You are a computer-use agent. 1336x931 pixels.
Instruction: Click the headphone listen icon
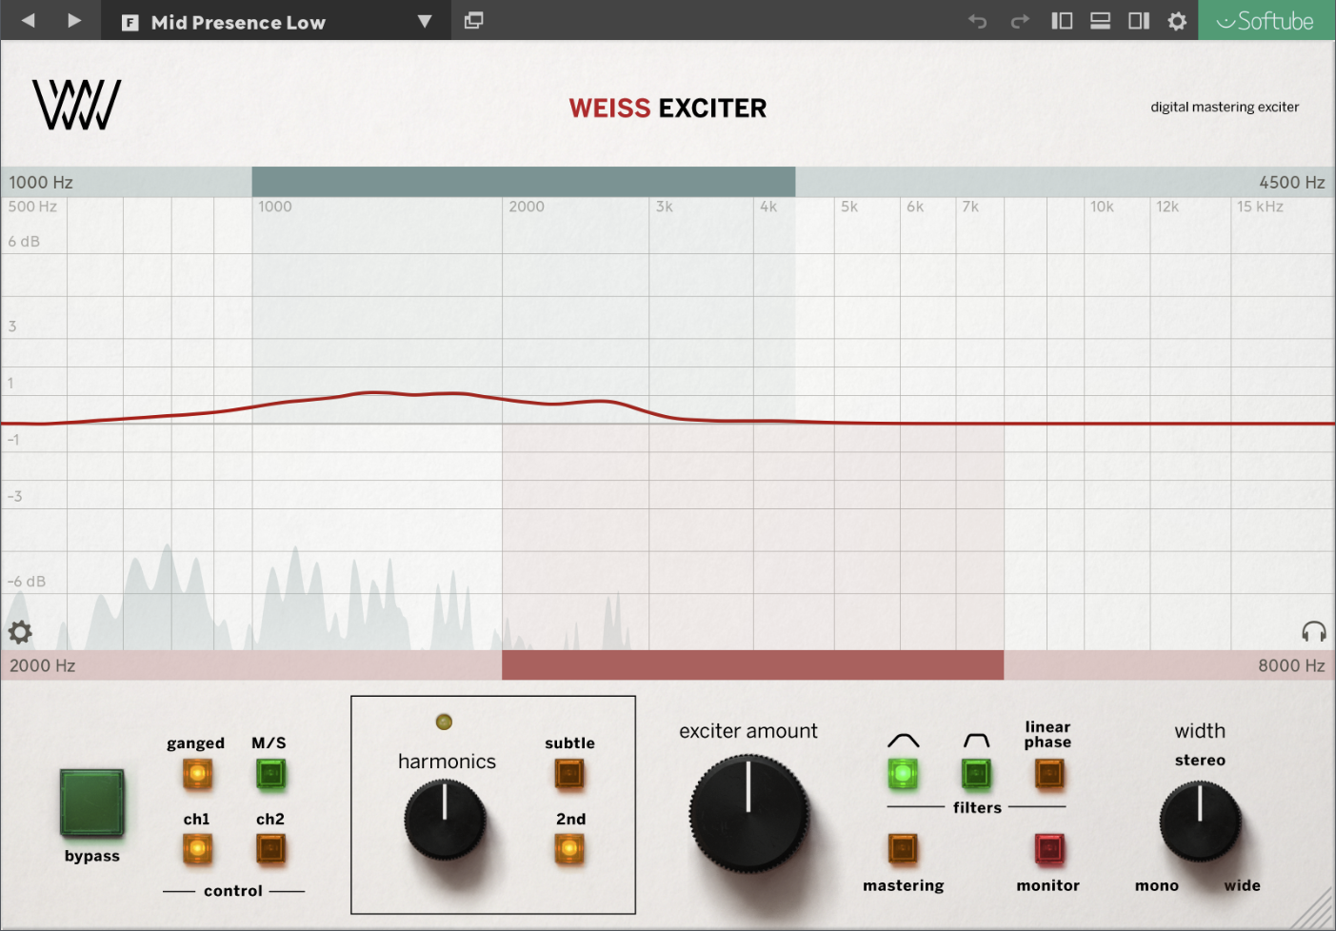coord(1315,631)
